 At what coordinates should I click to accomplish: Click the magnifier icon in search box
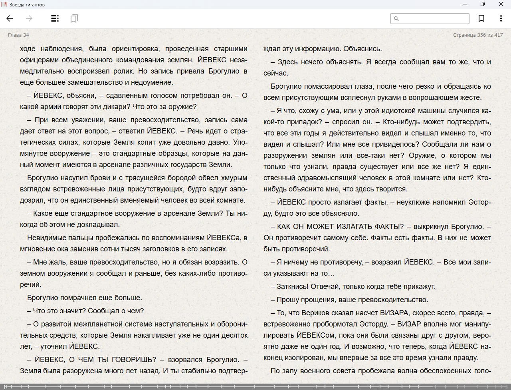coord(396,18)
